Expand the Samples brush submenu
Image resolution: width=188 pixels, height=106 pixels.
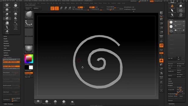[6, 41]
